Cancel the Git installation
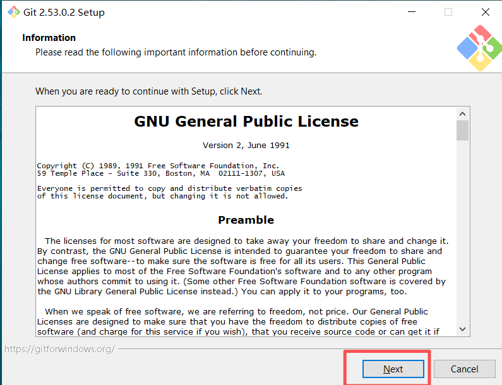 click(464, 369)
